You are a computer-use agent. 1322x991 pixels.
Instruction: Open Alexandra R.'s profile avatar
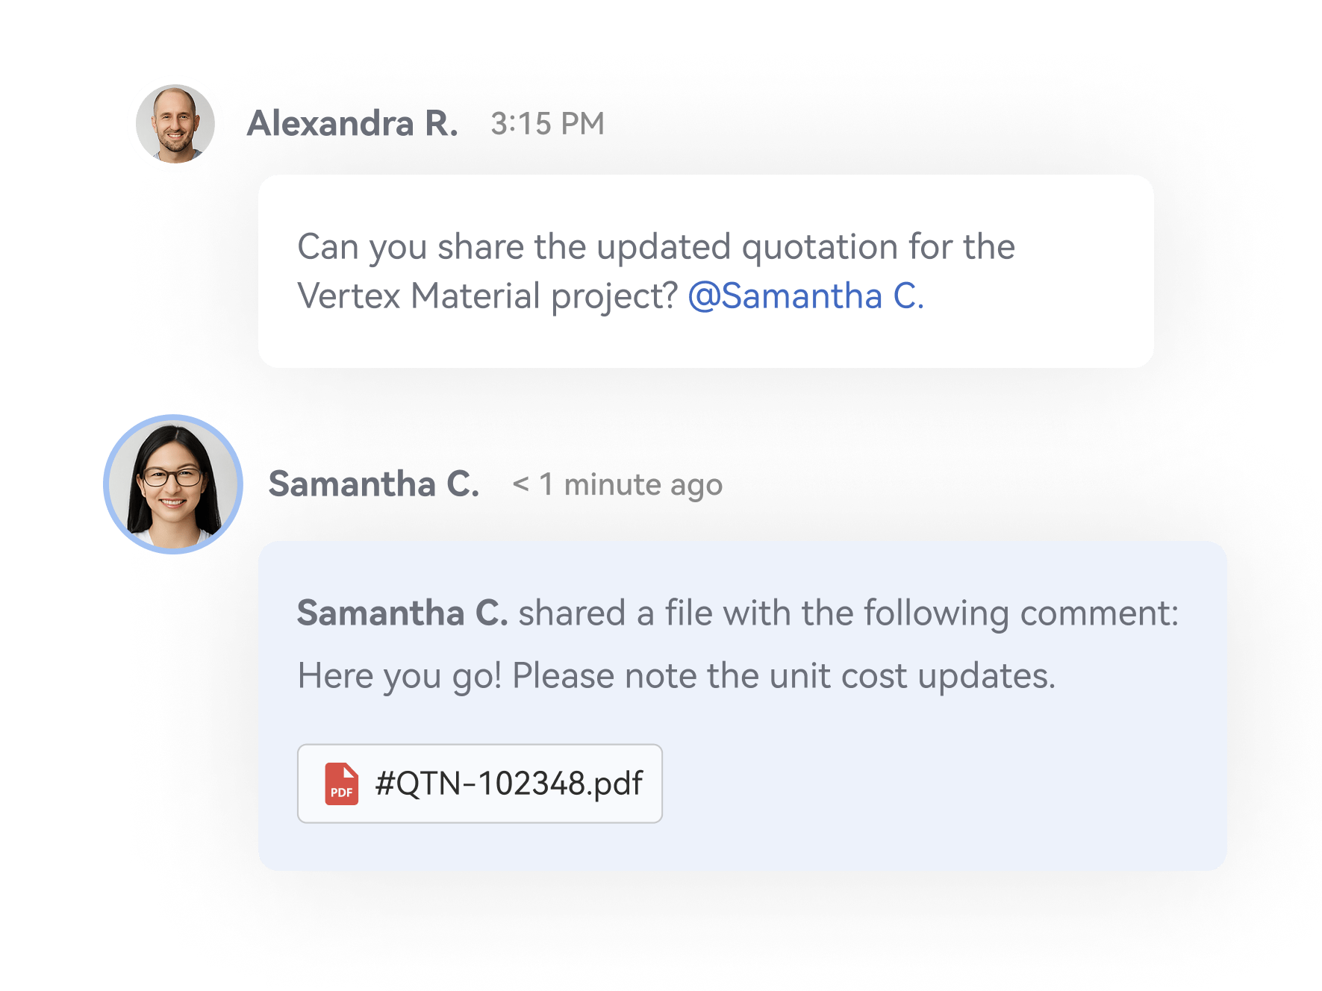(x=176, y=124)
